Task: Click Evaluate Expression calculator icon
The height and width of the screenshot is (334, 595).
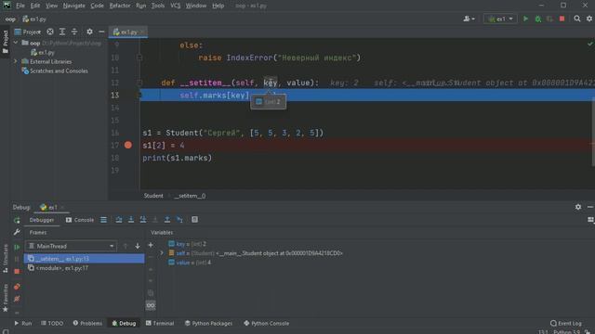Action: (194, 220)
